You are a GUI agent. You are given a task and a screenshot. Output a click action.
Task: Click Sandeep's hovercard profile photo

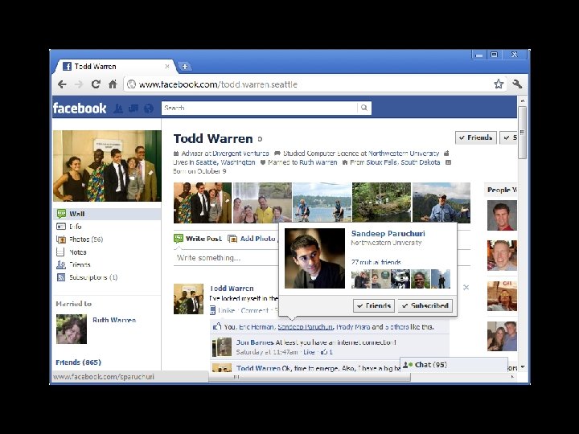pos(314,258)
